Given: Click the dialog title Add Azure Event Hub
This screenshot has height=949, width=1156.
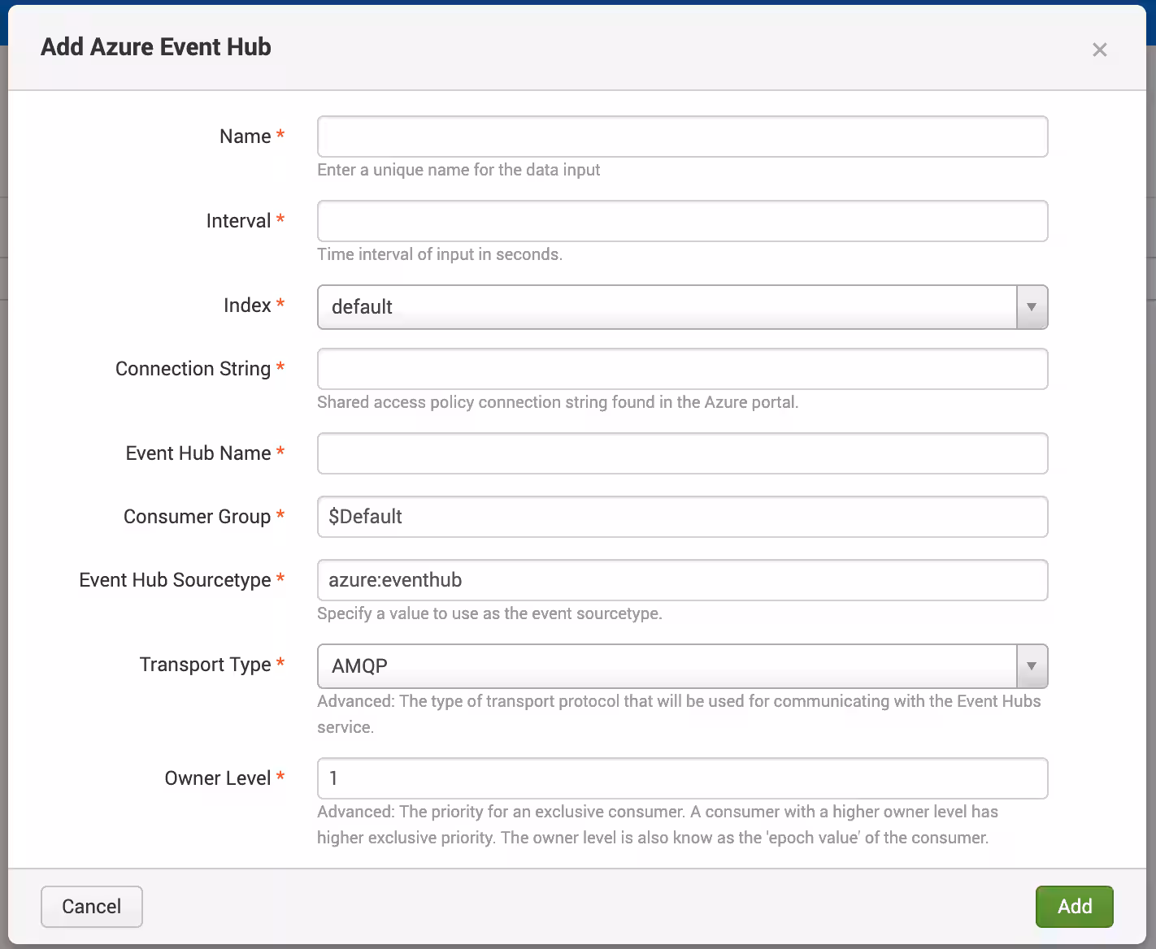Looking at the screenshot, I should click(x=156, y=47).
